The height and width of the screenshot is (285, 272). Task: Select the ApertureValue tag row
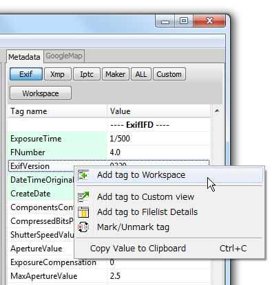pyautogui.click(x=41, y=249)
